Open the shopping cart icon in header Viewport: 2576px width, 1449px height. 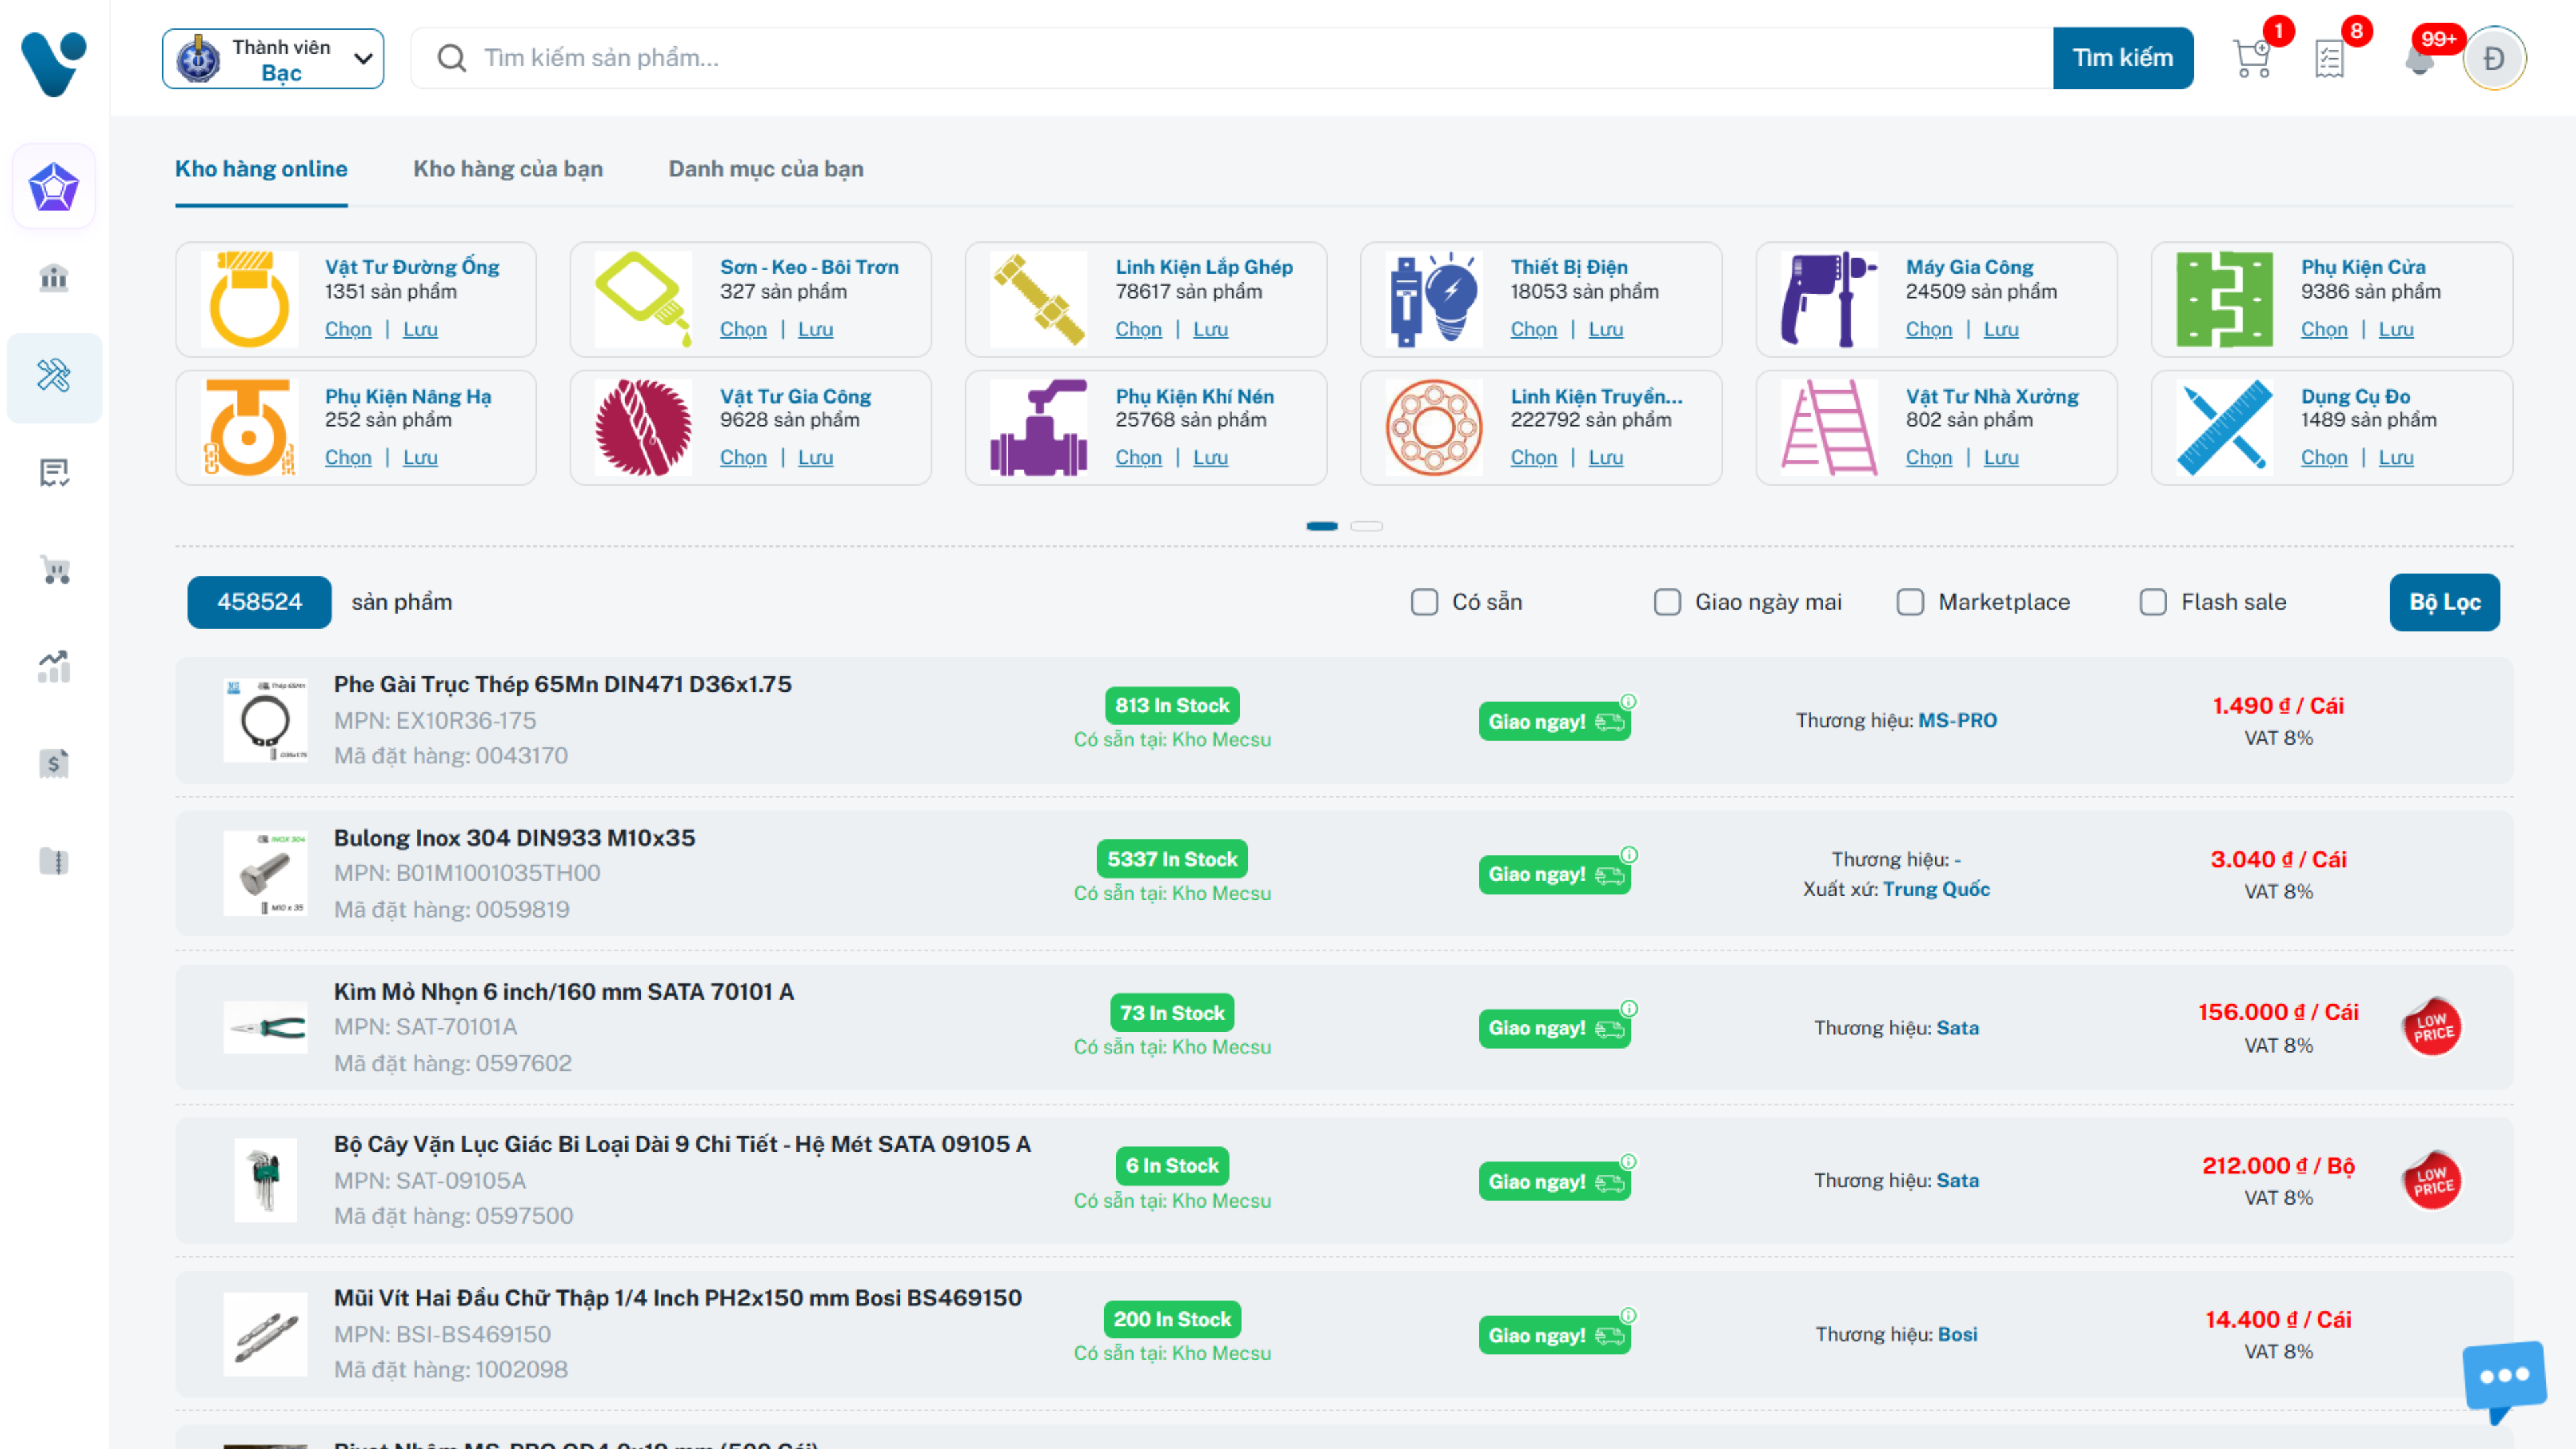point(2252,58)
